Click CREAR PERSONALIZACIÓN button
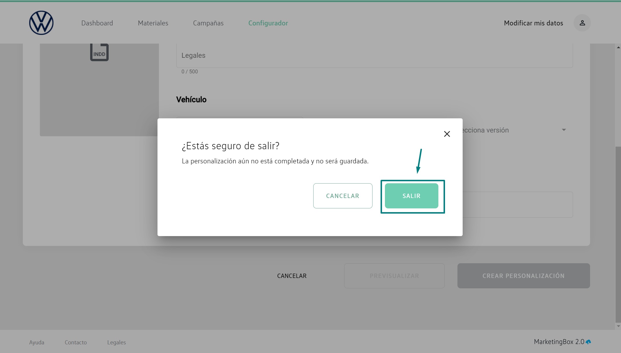This screenshot has width=621, height=353. [523, 276]
